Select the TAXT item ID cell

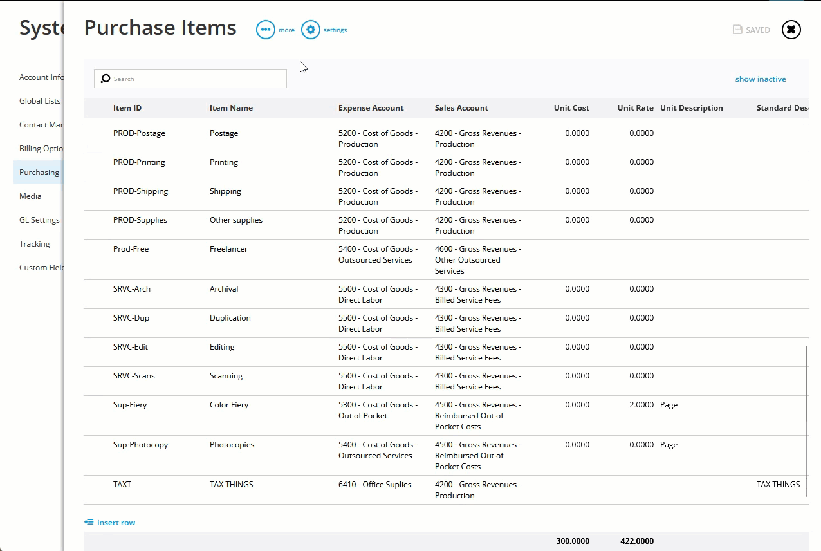coord(122,485)
